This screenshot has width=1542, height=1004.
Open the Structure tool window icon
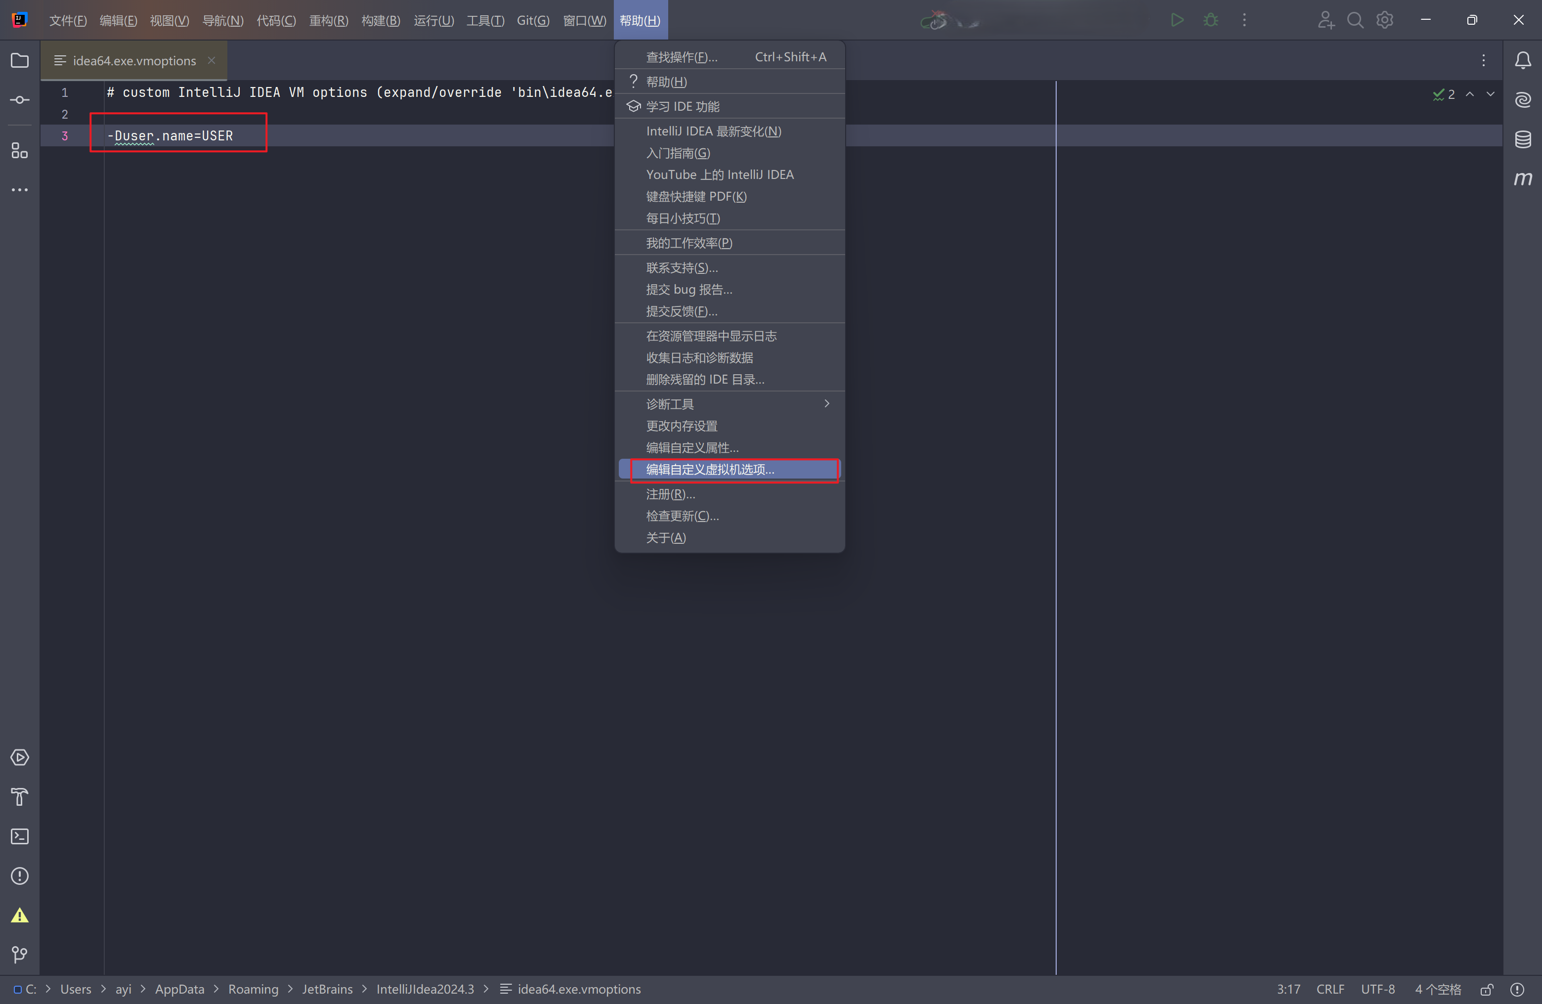(20, 150)
